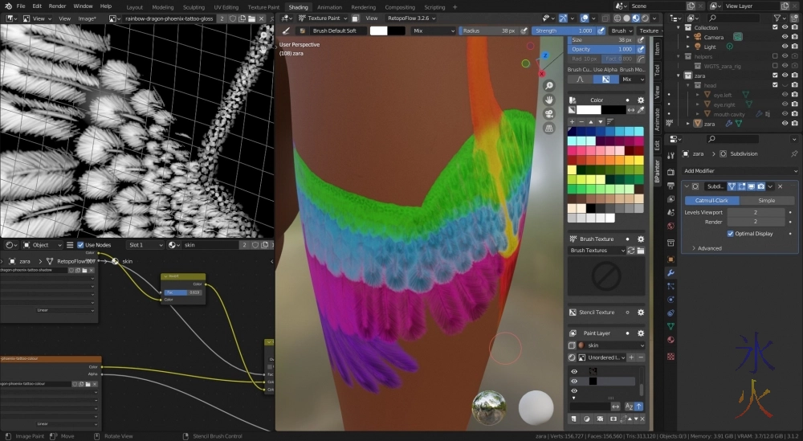This screenshot has height=441, width=803.
Task: Open the Texture Paint mode dropdown
Action: click(x=326, y=18)
